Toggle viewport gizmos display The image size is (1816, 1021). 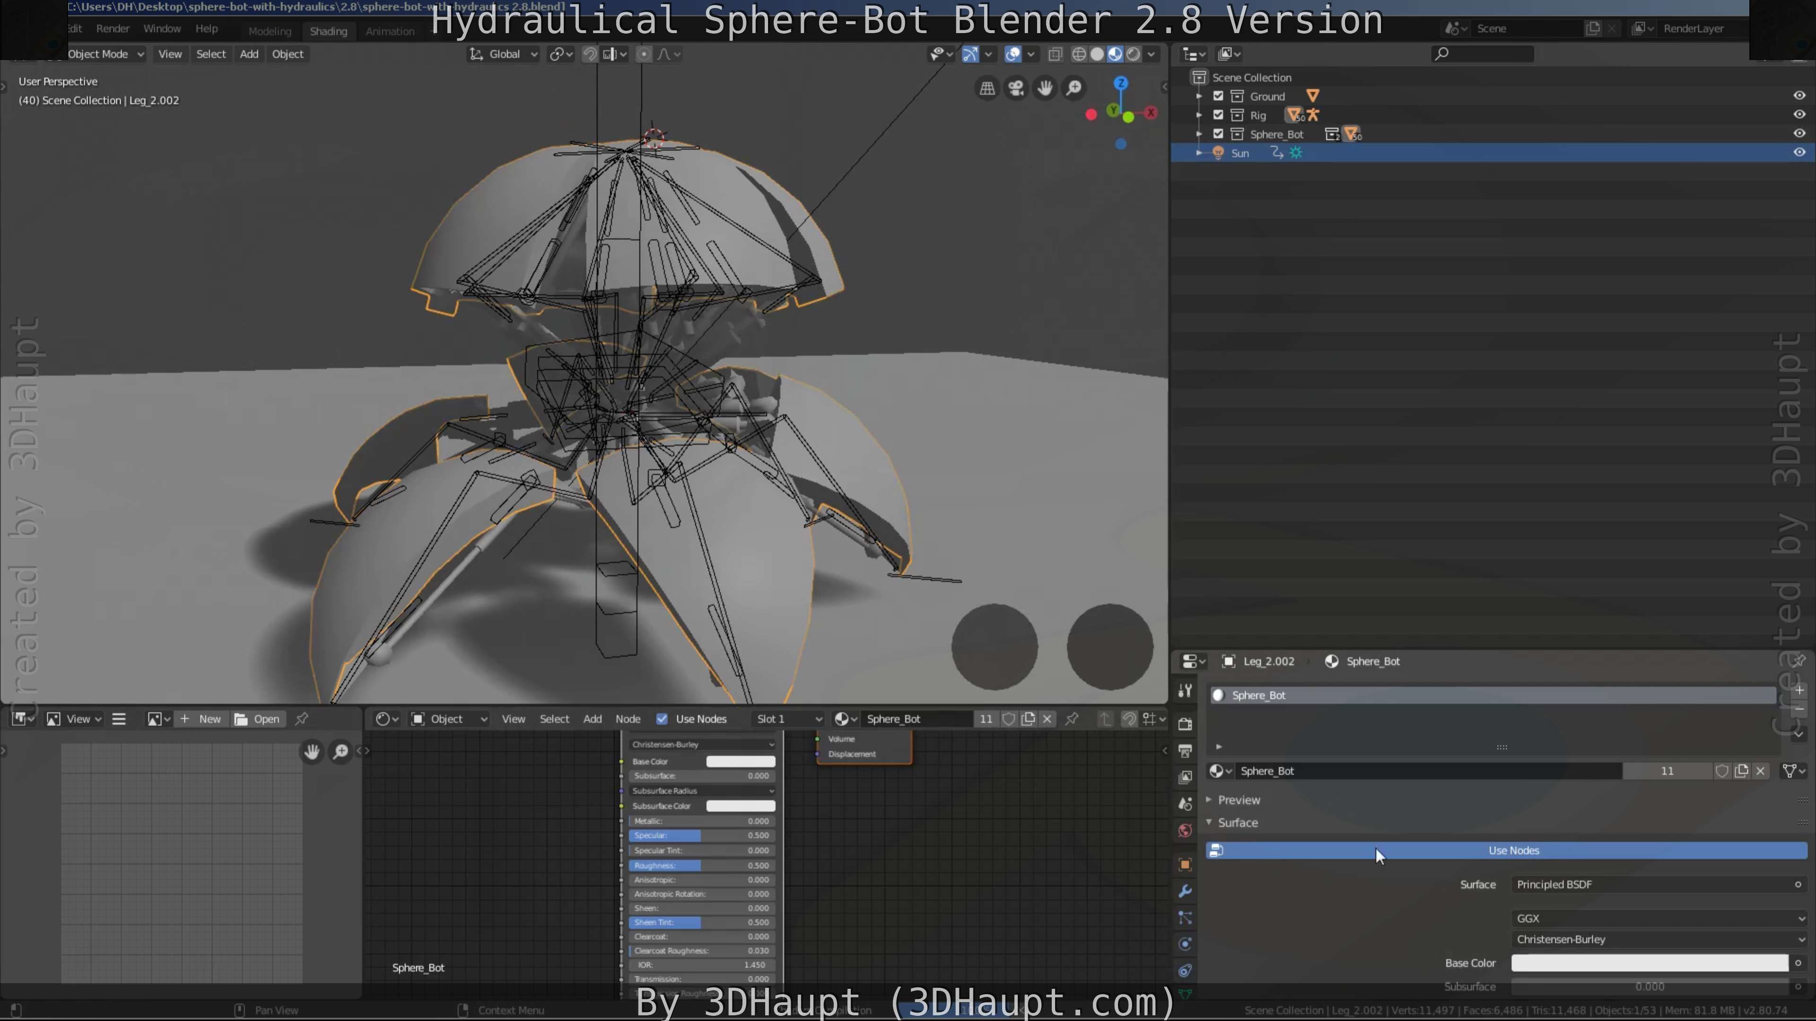970,54
